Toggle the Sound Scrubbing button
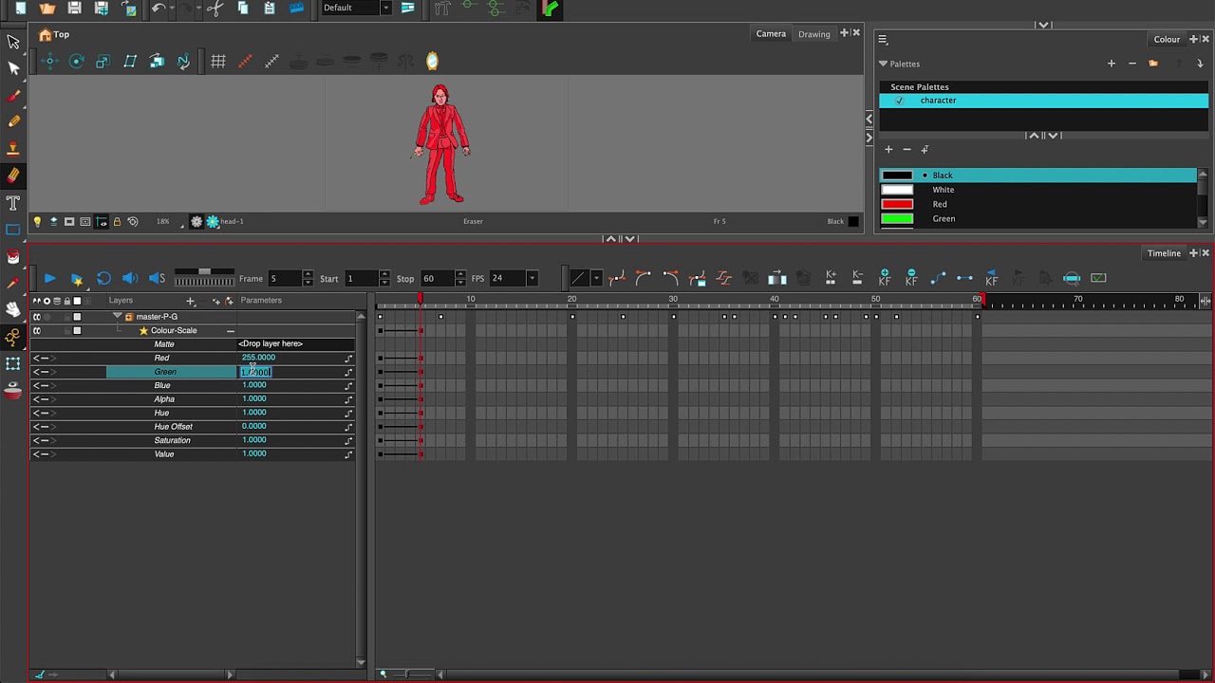Screen dimensions: 1215x683 click(x=158, y=279)
